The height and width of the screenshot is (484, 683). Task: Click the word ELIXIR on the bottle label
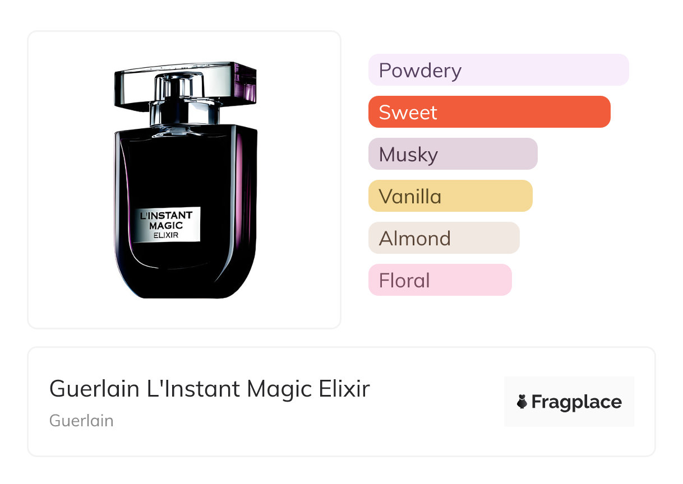pyautogui.click(x=166, y=235)
